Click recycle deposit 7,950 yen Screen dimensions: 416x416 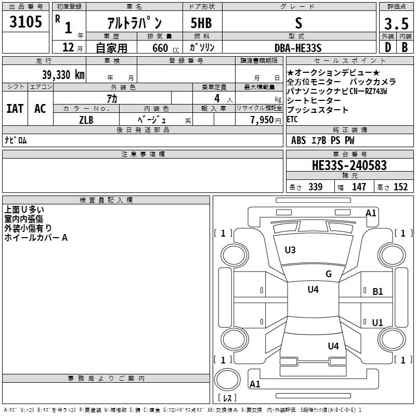coord(266,120)
